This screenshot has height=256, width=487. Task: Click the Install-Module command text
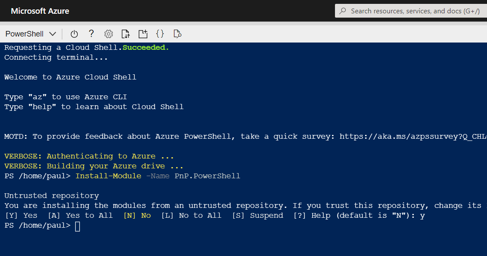click(108, 176)
